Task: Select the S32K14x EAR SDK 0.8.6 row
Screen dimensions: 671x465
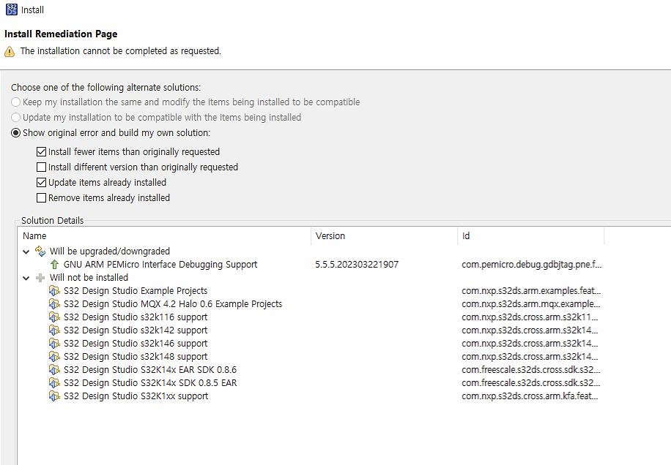Action: [x=150, y=370]
